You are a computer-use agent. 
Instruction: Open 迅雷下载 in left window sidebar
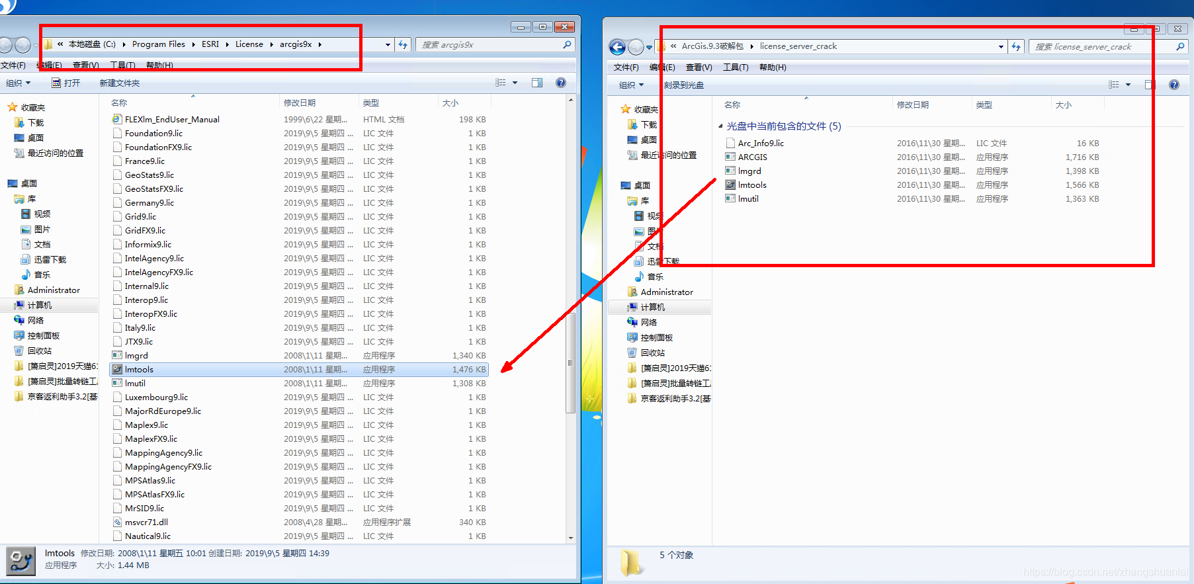pyautogui.click(x=50, y=259)
